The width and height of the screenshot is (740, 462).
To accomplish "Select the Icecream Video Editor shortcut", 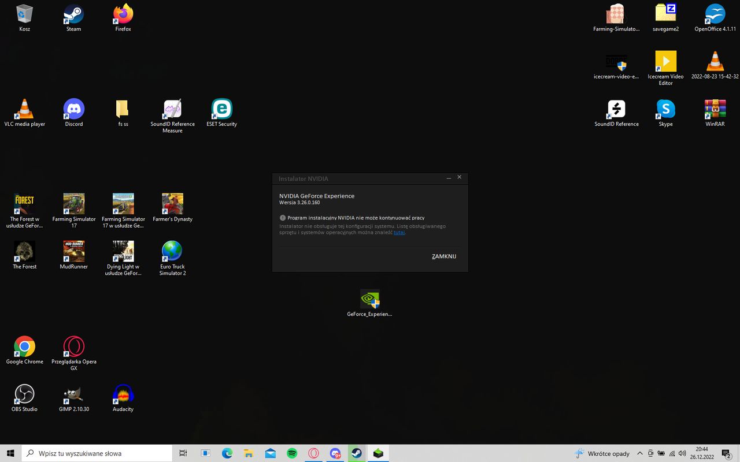I will click(x=665, y=68).
